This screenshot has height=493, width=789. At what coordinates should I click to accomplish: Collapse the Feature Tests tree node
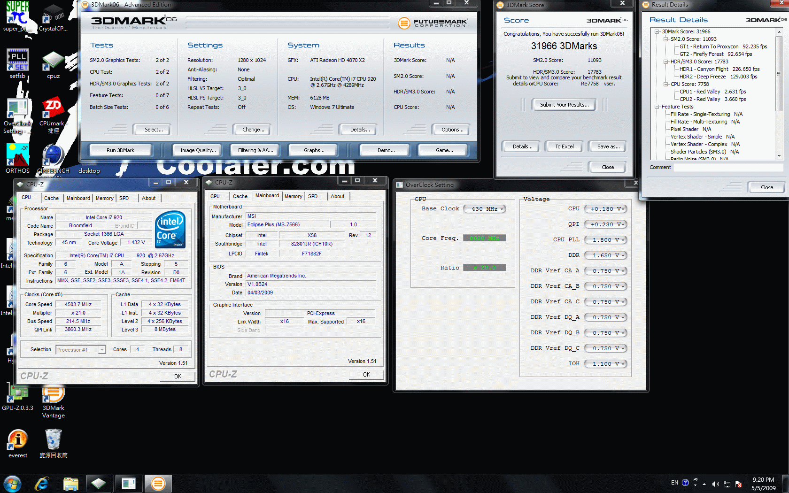click(x=657, y=107)
